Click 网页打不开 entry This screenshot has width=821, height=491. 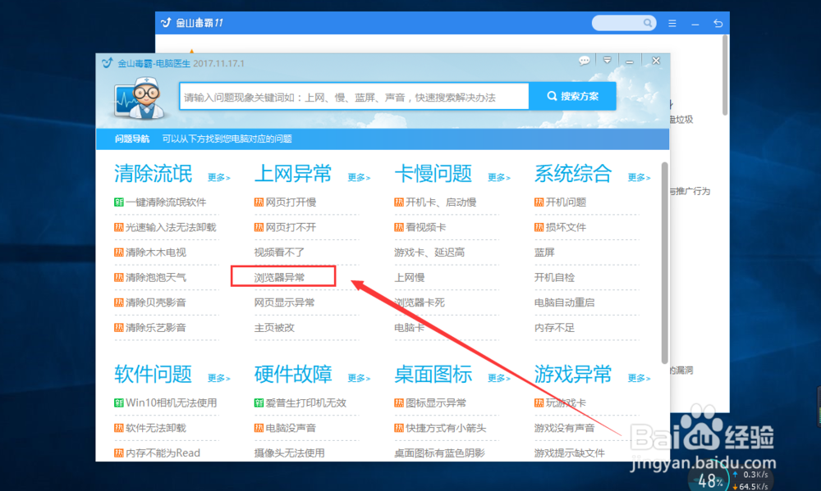tap(286, 227)
